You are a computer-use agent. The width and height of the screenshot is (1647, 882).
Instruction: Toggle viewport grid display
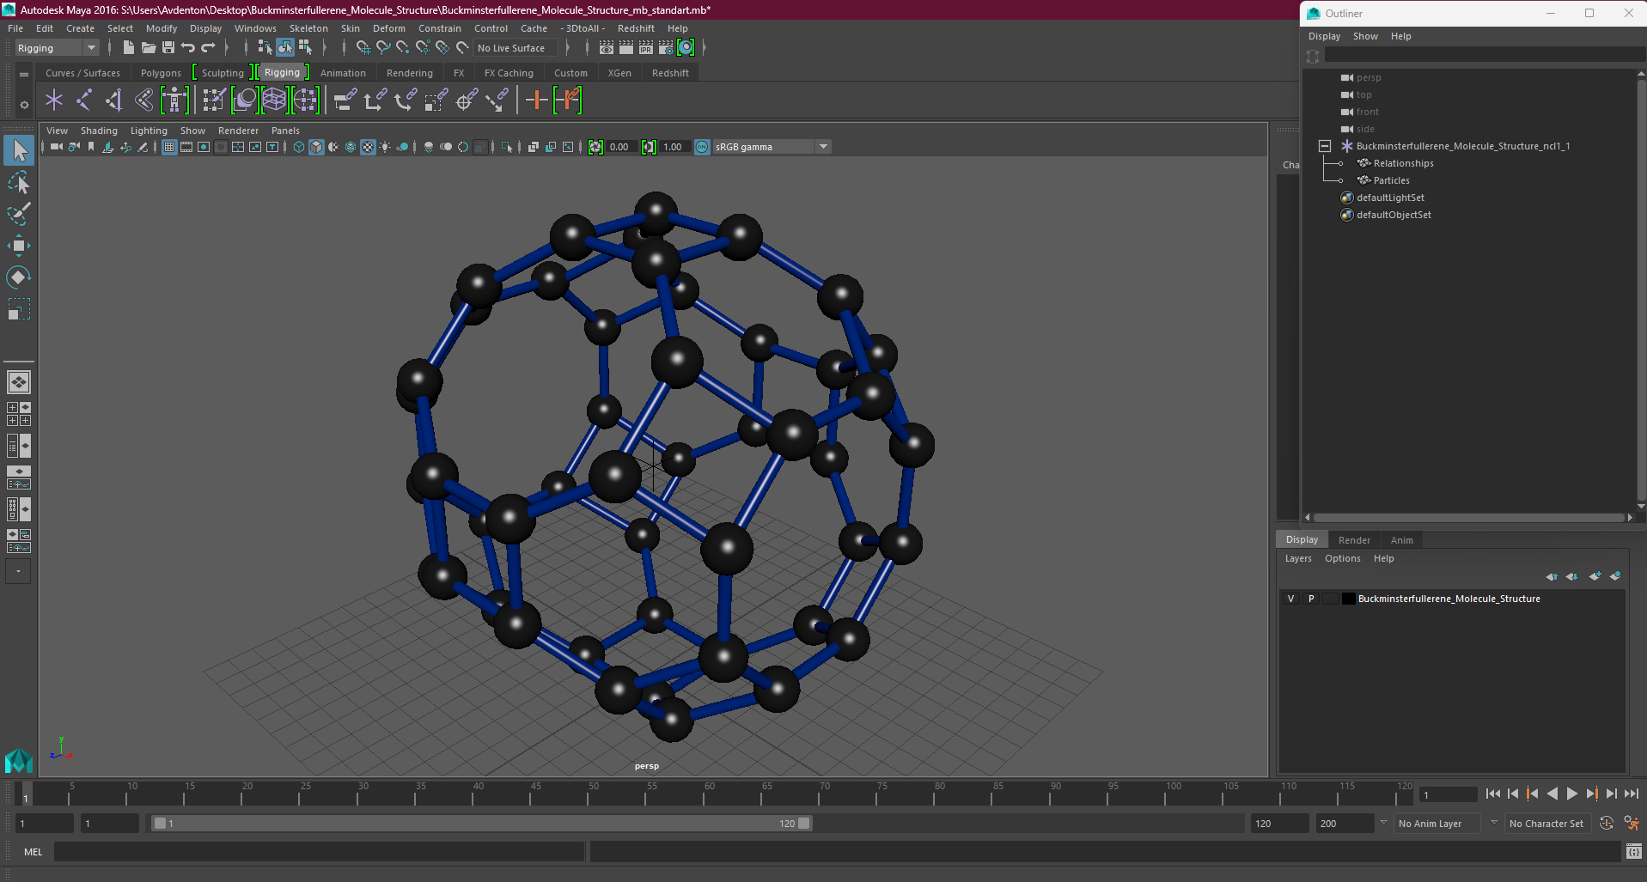coord(169,147)
